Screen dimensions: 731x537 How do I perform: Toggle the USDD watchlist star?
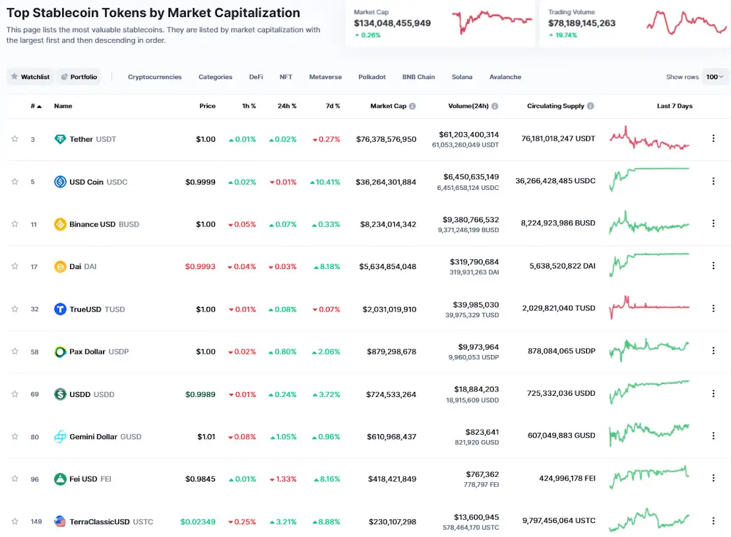click(x=15, y=393)
